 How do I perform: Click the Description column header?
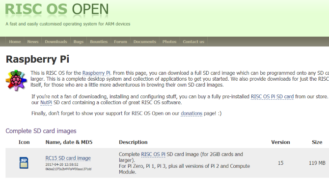[133, 142]
